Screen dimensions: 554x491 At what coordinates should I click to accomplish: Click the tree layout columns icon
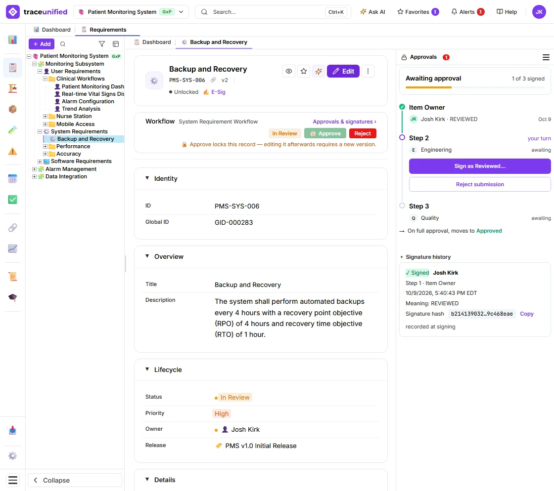tap(116, 44)
